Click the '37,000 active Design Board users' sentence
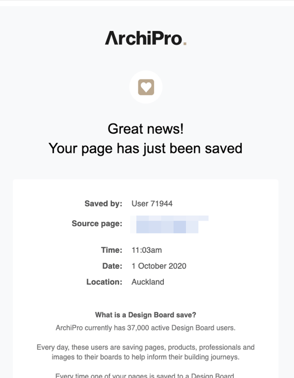Screen dimensions: 294x378 (146, 328)
